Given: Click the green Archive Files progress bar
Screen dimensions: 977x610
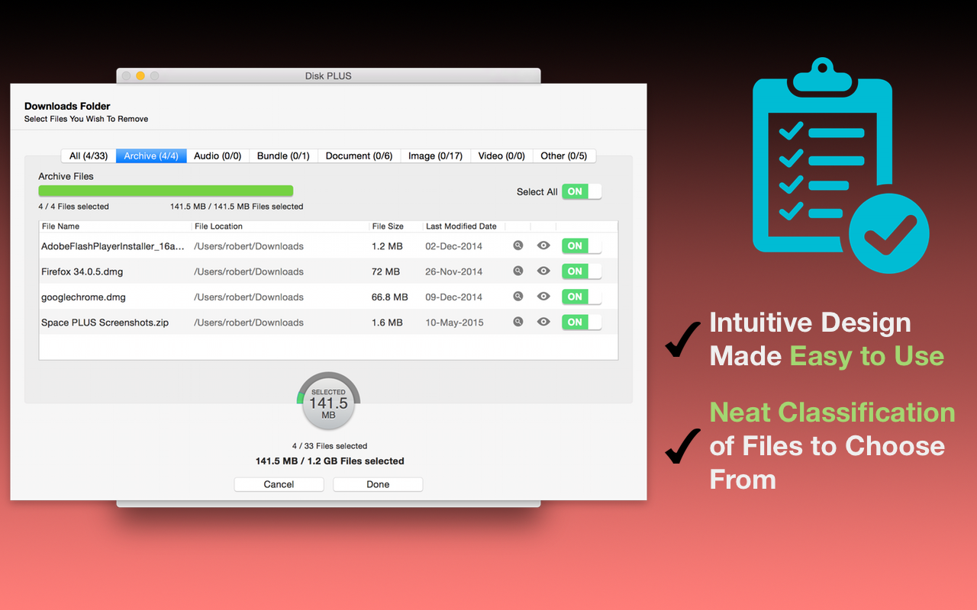Looking at the screenshot, I should click(x=166, y=191).
